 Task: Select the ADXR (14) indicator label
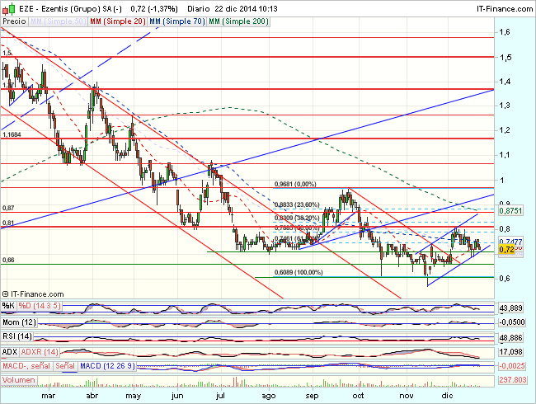(x=40, y=352)
